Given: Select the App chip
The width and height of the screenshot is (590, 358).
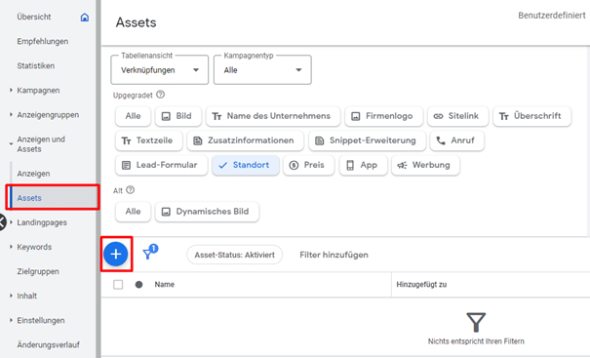Looking at the screenshot, I should (363, 165).
